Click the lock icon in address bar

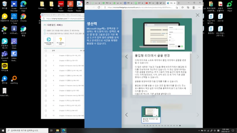click(x=105, y=7)
